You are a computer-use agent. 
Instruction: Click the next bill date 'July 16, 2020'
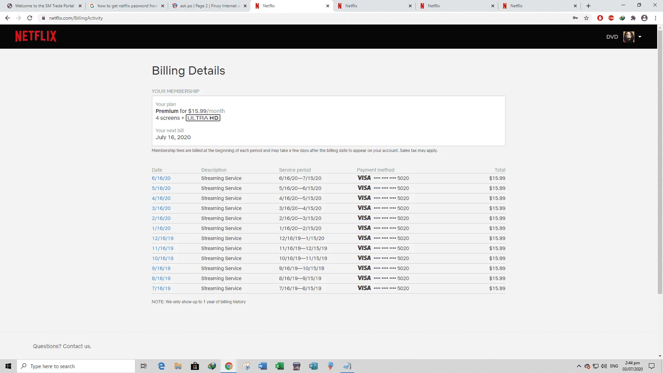coord(173,137)
